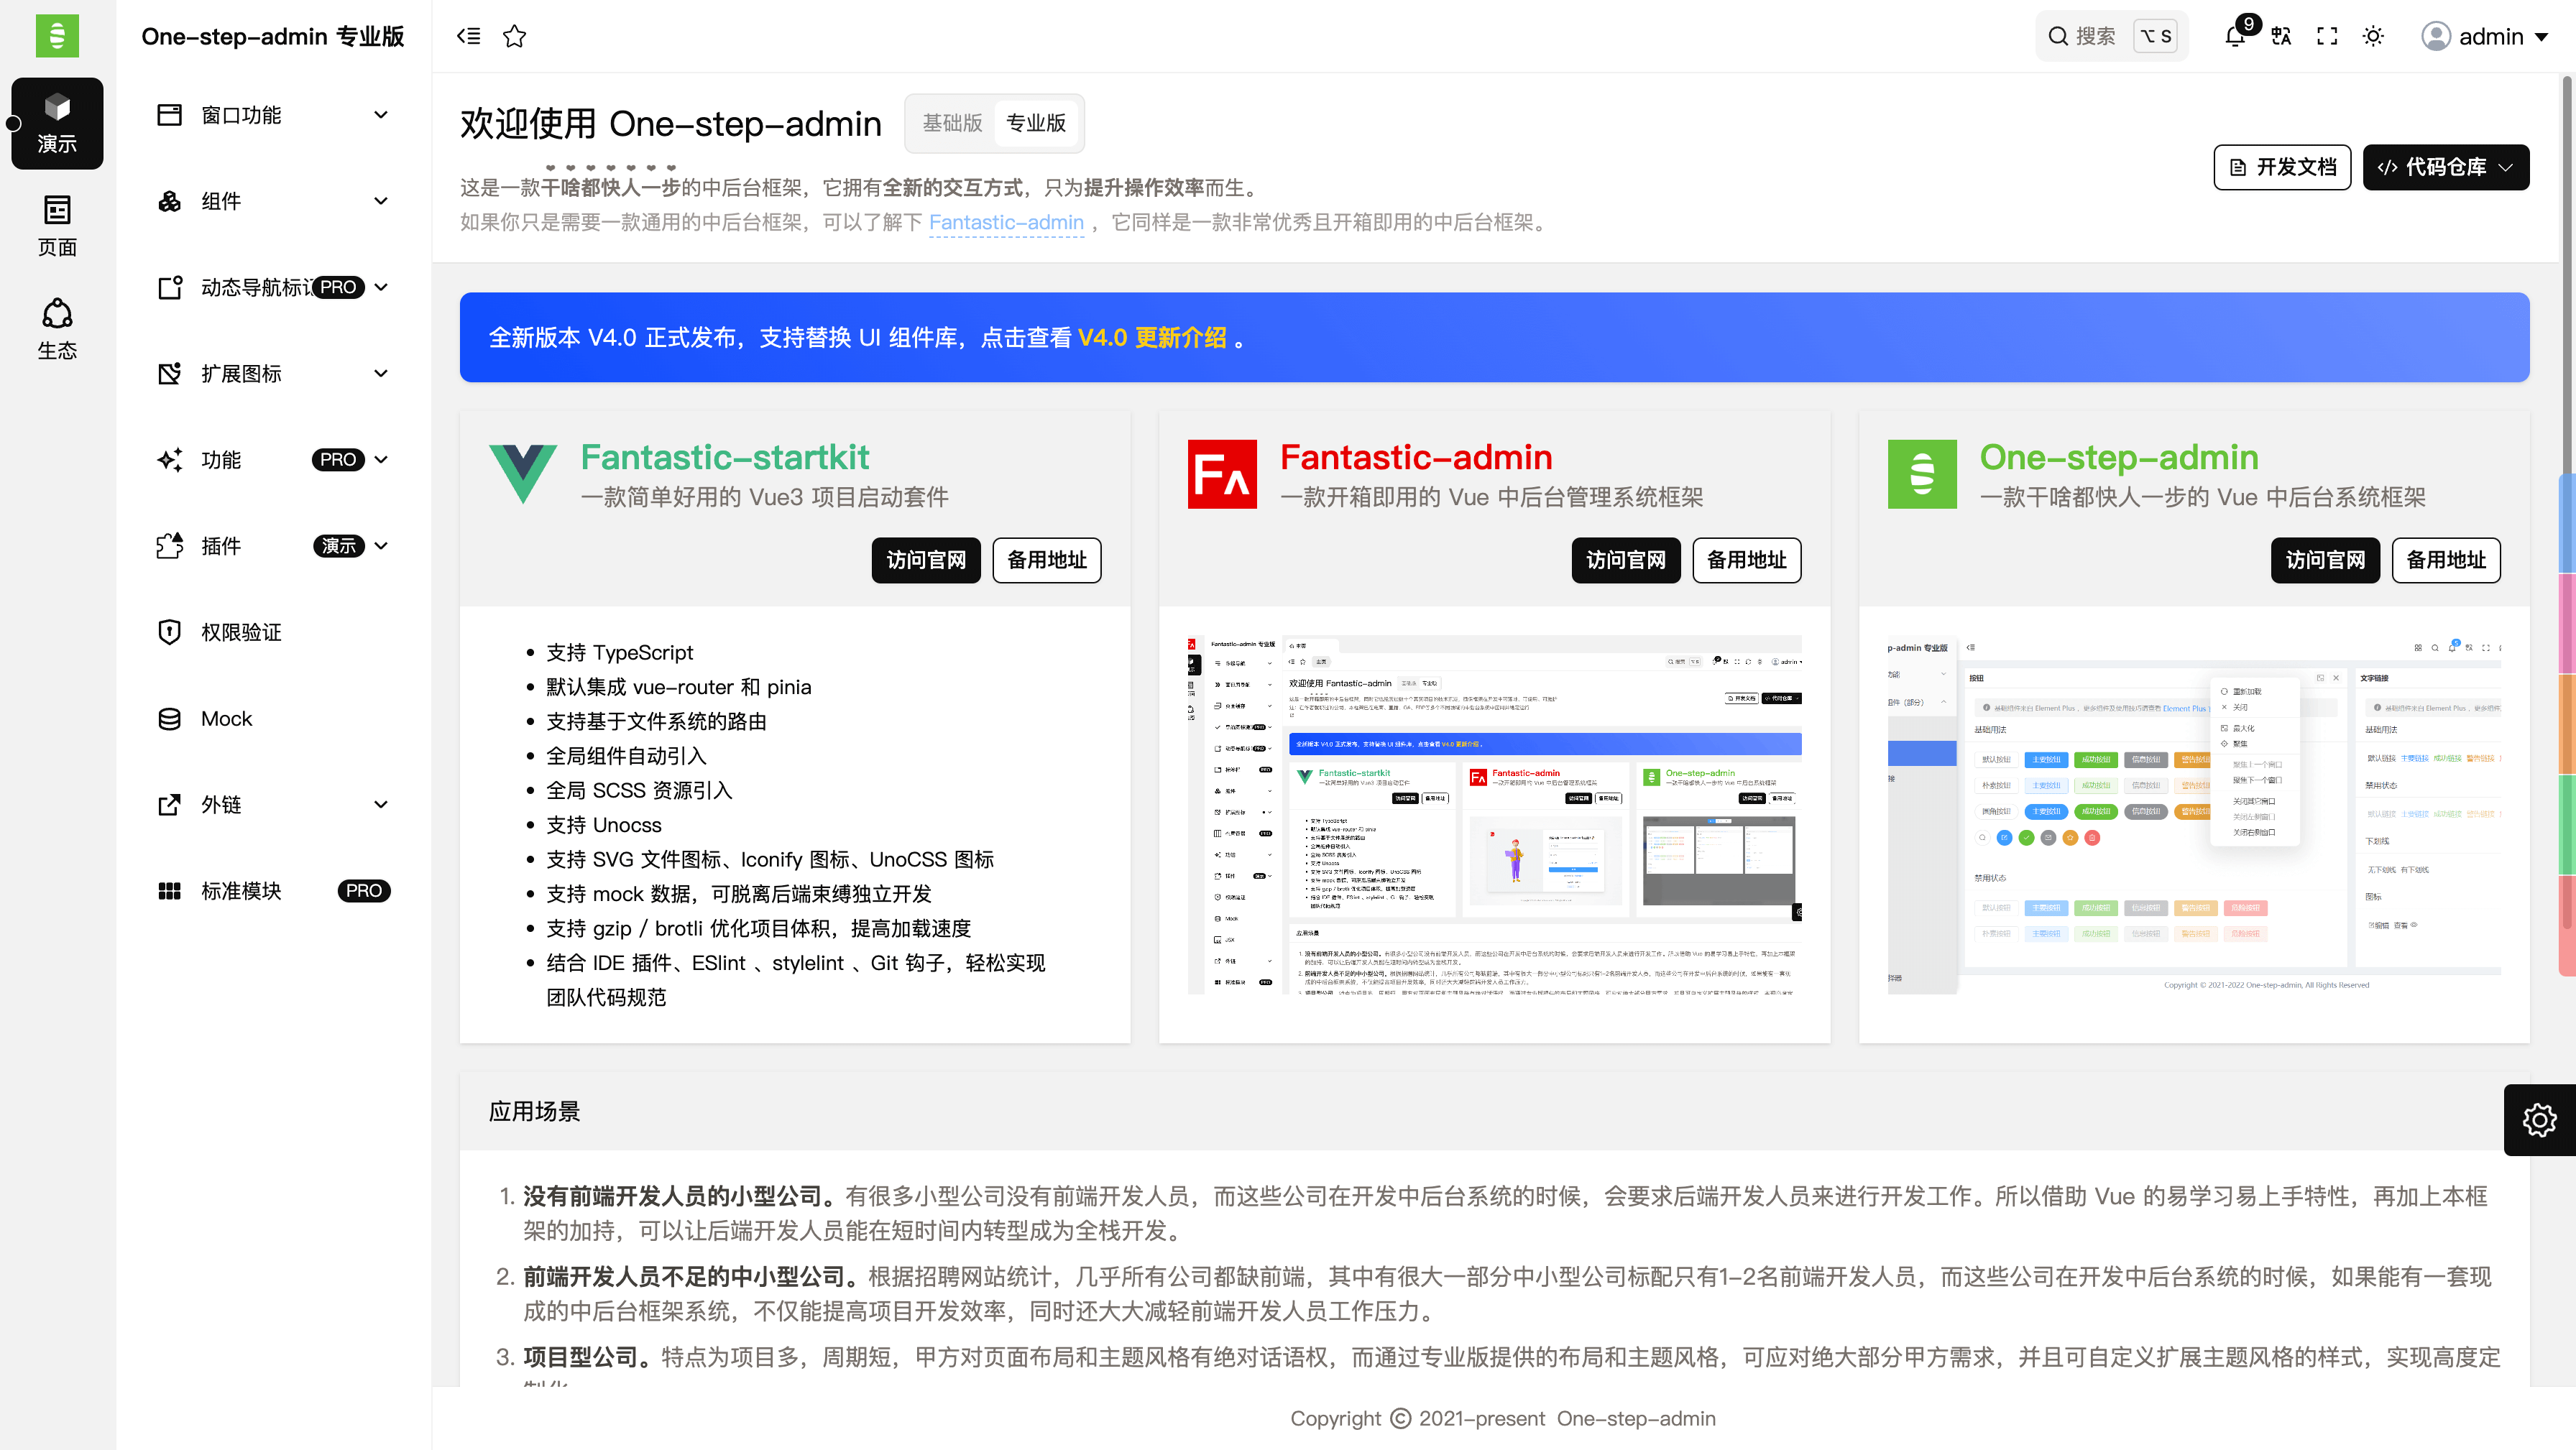
Task: Open notifications bell showing 9 alerts
Action: coord(2234,36)
